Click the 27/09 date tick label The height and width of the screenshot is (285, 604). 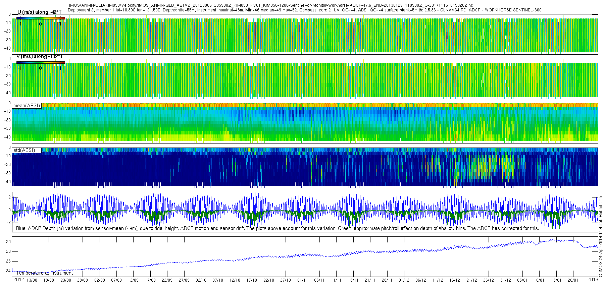(184, 280)
